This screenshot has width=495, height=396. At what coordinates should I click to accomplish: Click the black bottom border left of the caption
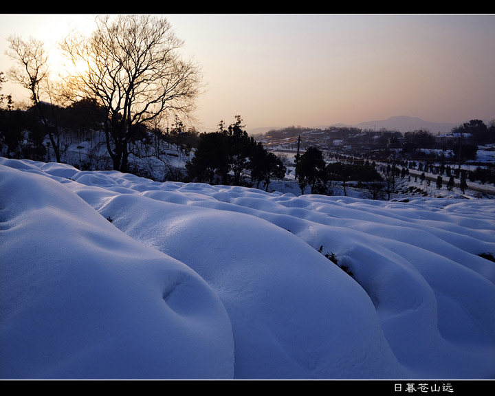[192, 388]
